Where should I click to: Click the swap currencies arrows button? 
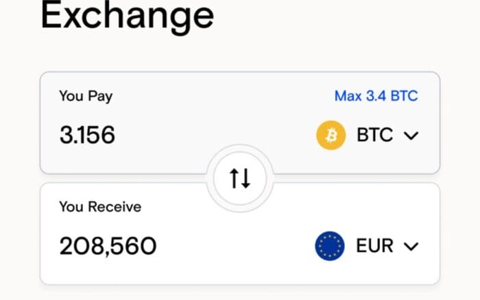click(x=240, y=179)
